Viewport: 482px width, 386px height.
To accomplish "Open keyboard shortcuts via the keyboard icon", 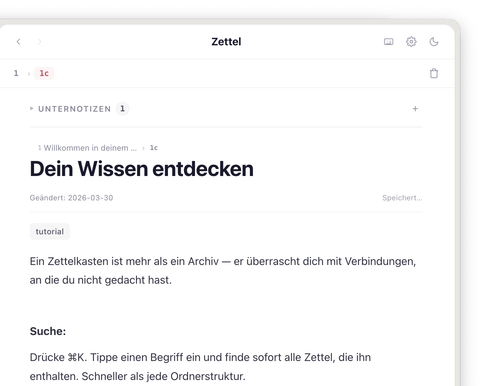I will pyautogui.click(x=389, y=42).
